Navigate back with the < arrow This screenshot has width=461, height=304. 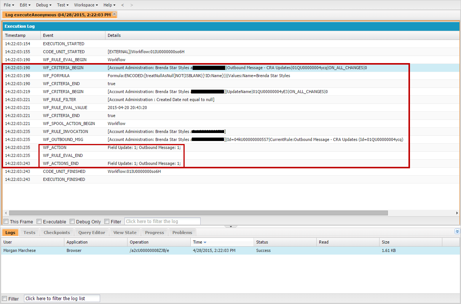[x=122, y=5]
